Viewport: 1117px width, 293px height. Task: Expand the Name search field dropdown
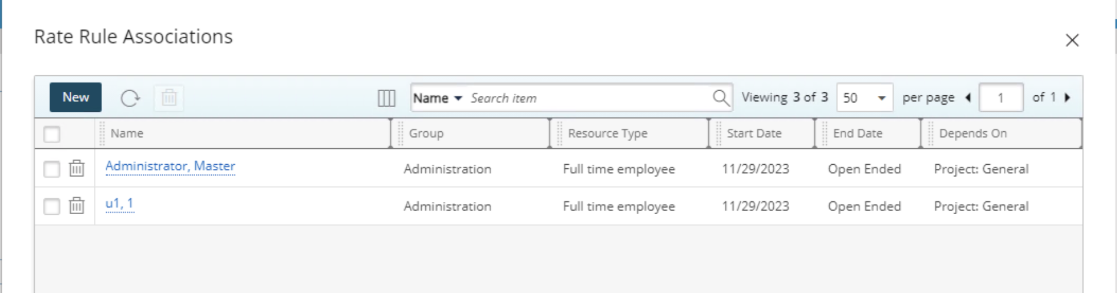tap(437, 98)
